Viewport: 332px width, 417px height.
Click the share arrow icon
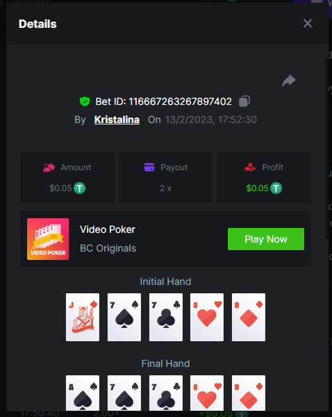point(289,81)
